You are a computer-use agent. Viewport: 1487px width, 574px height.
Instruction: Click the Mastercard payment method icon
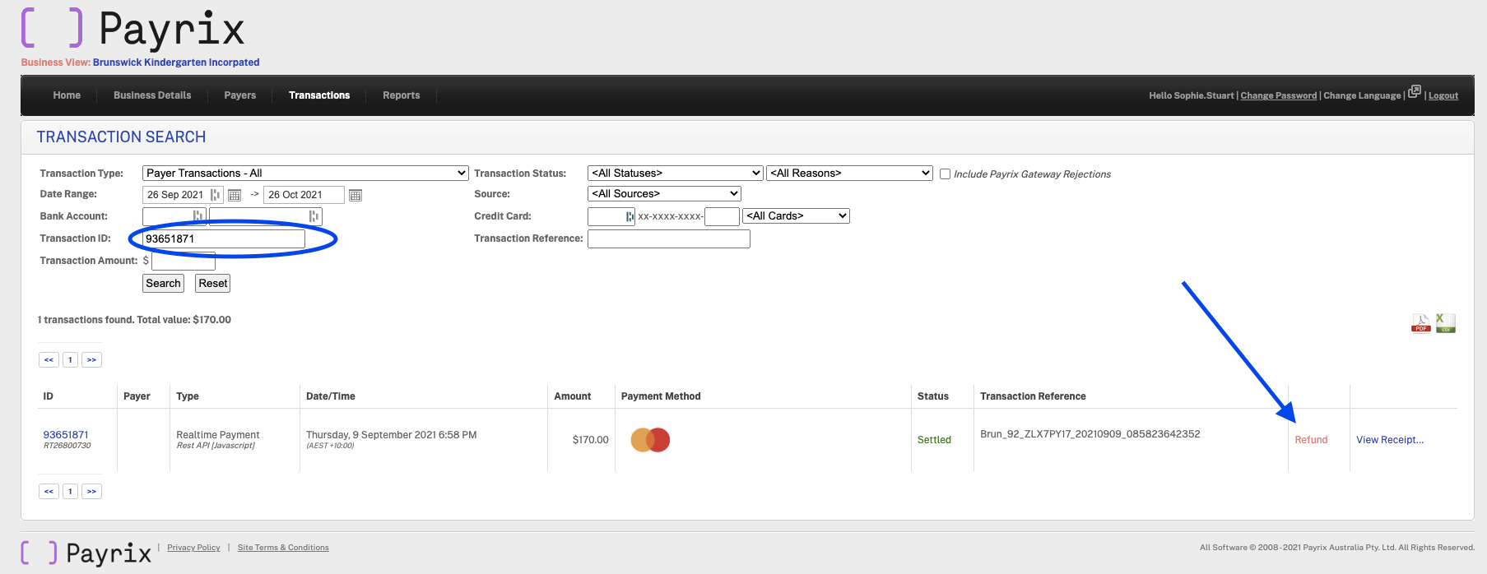650,440
